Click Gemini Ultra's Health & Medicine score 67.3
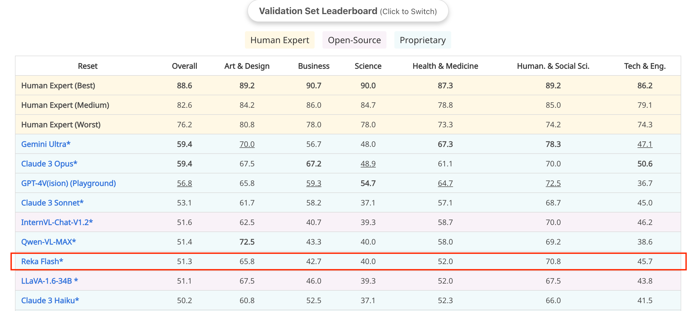688x311 pixels. click(445, 144)
